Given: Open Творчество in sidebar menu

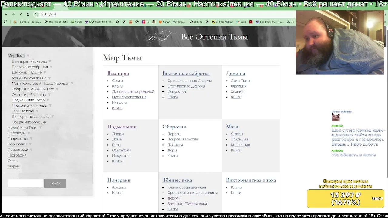Looking at the screenshot, I should click(x=18, y=139).
